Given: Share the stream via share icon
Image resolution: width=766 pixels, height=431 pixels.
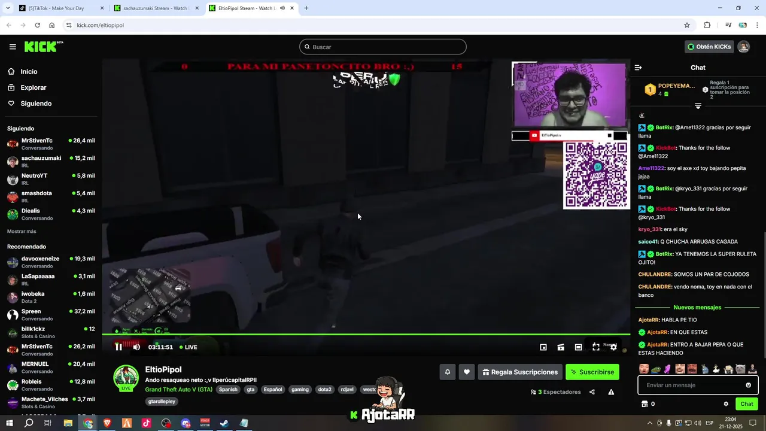Looking at the screenshot, I should [592, 392].
